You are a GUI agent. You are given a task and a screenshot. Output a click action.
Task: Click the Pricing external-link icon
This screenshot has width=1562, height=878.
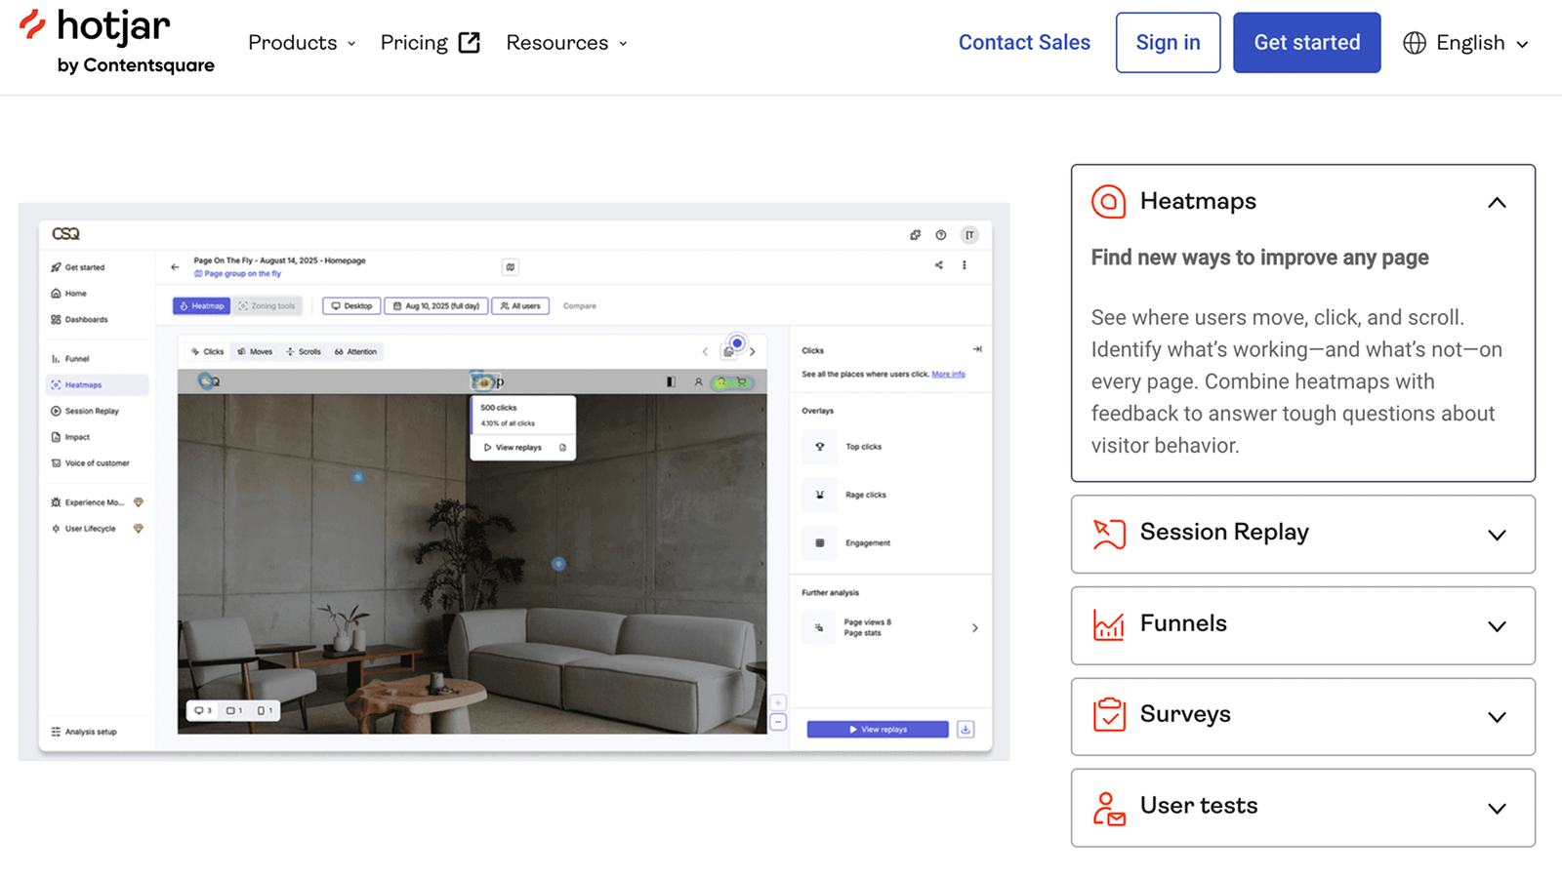pos(470,43)
